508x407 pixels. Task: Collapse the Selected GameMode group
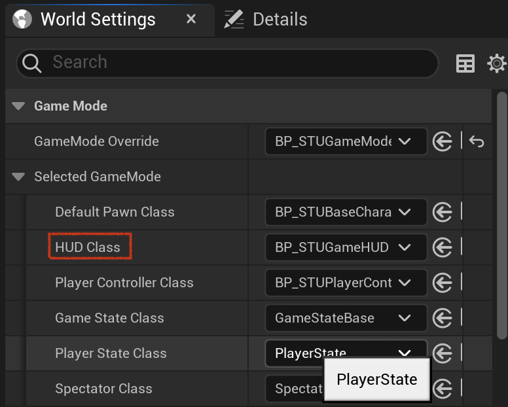click(18, 177)
